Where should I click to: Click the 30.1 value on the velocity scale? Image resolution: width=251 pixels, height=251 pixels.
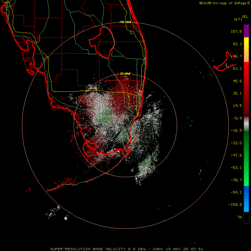[237, 93]
